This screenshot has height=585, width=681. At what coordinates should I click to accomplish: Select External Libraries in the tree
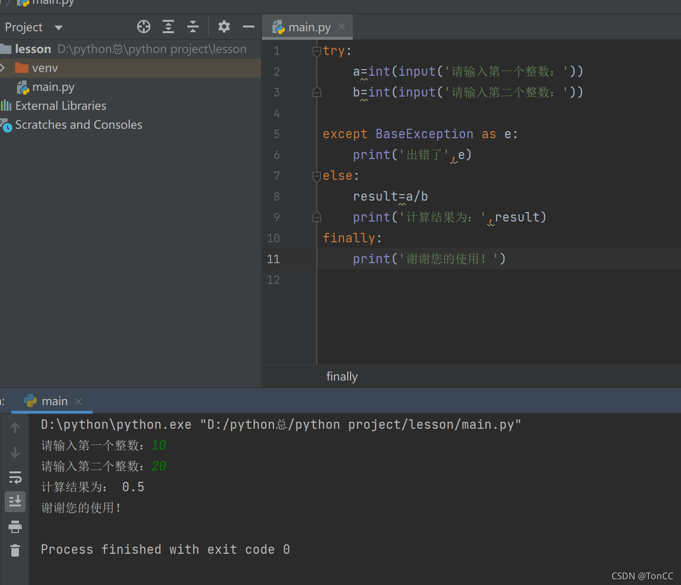(x=61, y=106)
